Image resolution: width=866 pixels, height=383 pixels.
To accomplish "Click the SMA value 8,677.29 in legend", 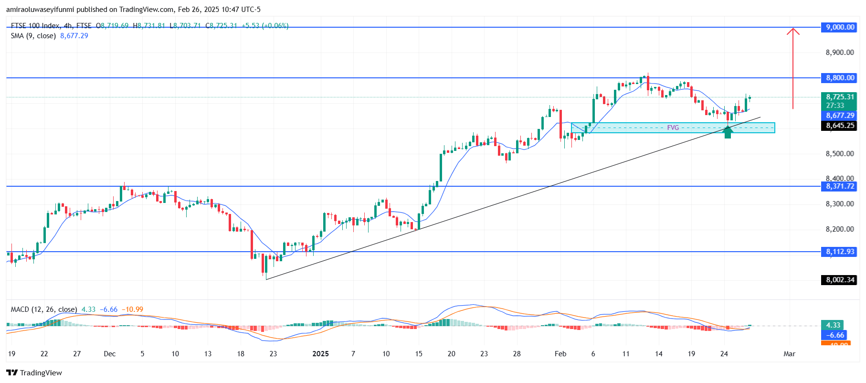I will (x=74, y=36).
